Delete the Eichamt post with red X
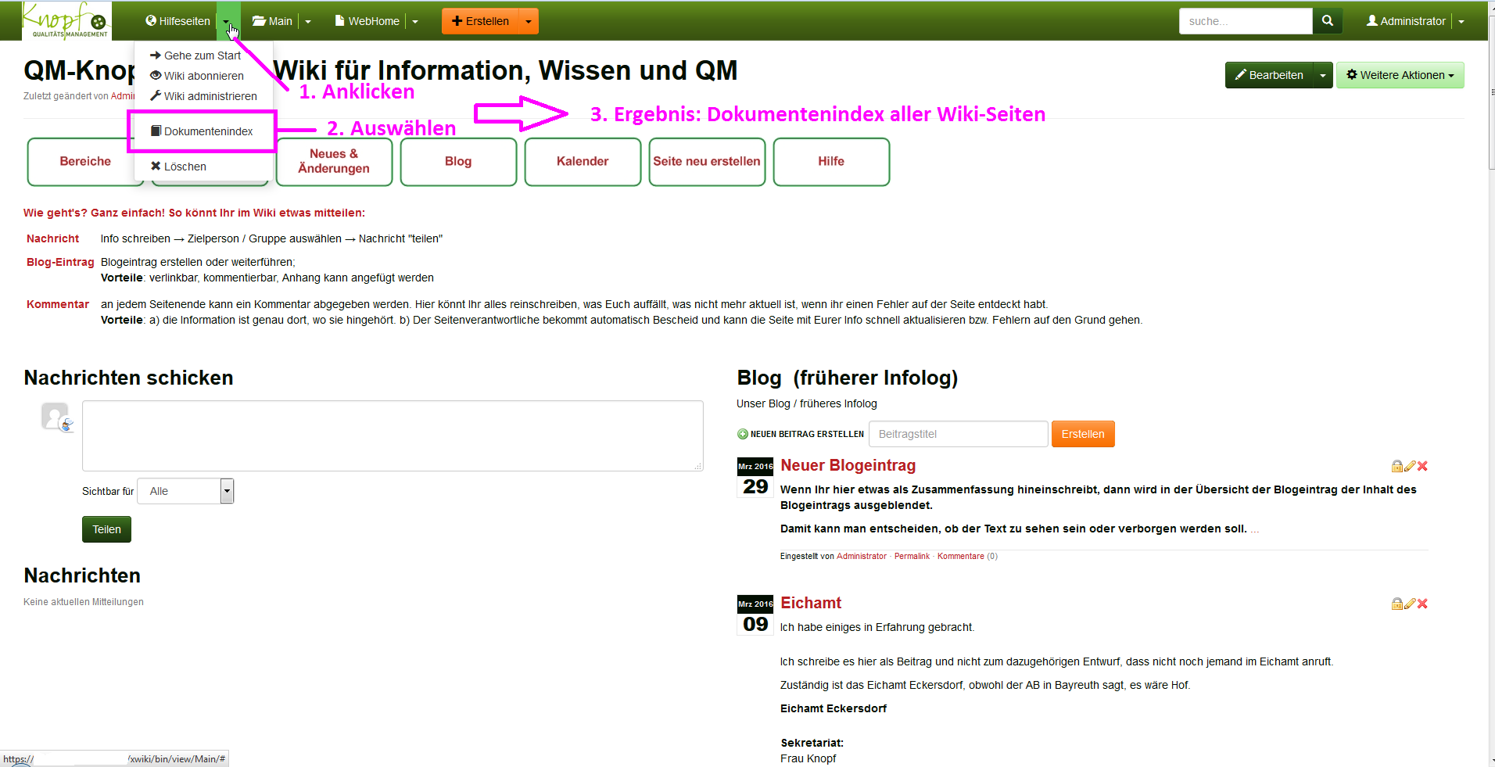1495x767 pixels. point(1422,604)
